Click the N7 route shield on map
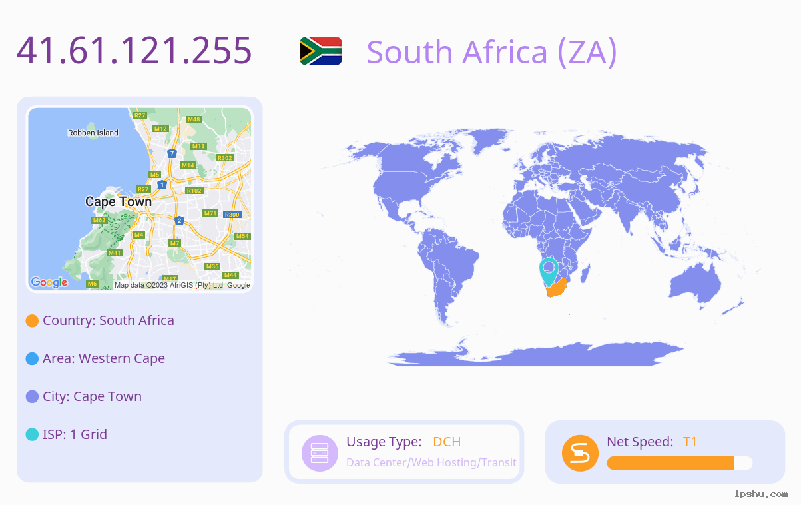This screenshot has width=801, height=505. 172,153
